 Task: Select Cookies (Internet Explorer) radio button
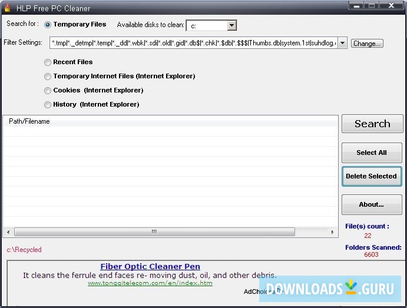click(48, 90)
